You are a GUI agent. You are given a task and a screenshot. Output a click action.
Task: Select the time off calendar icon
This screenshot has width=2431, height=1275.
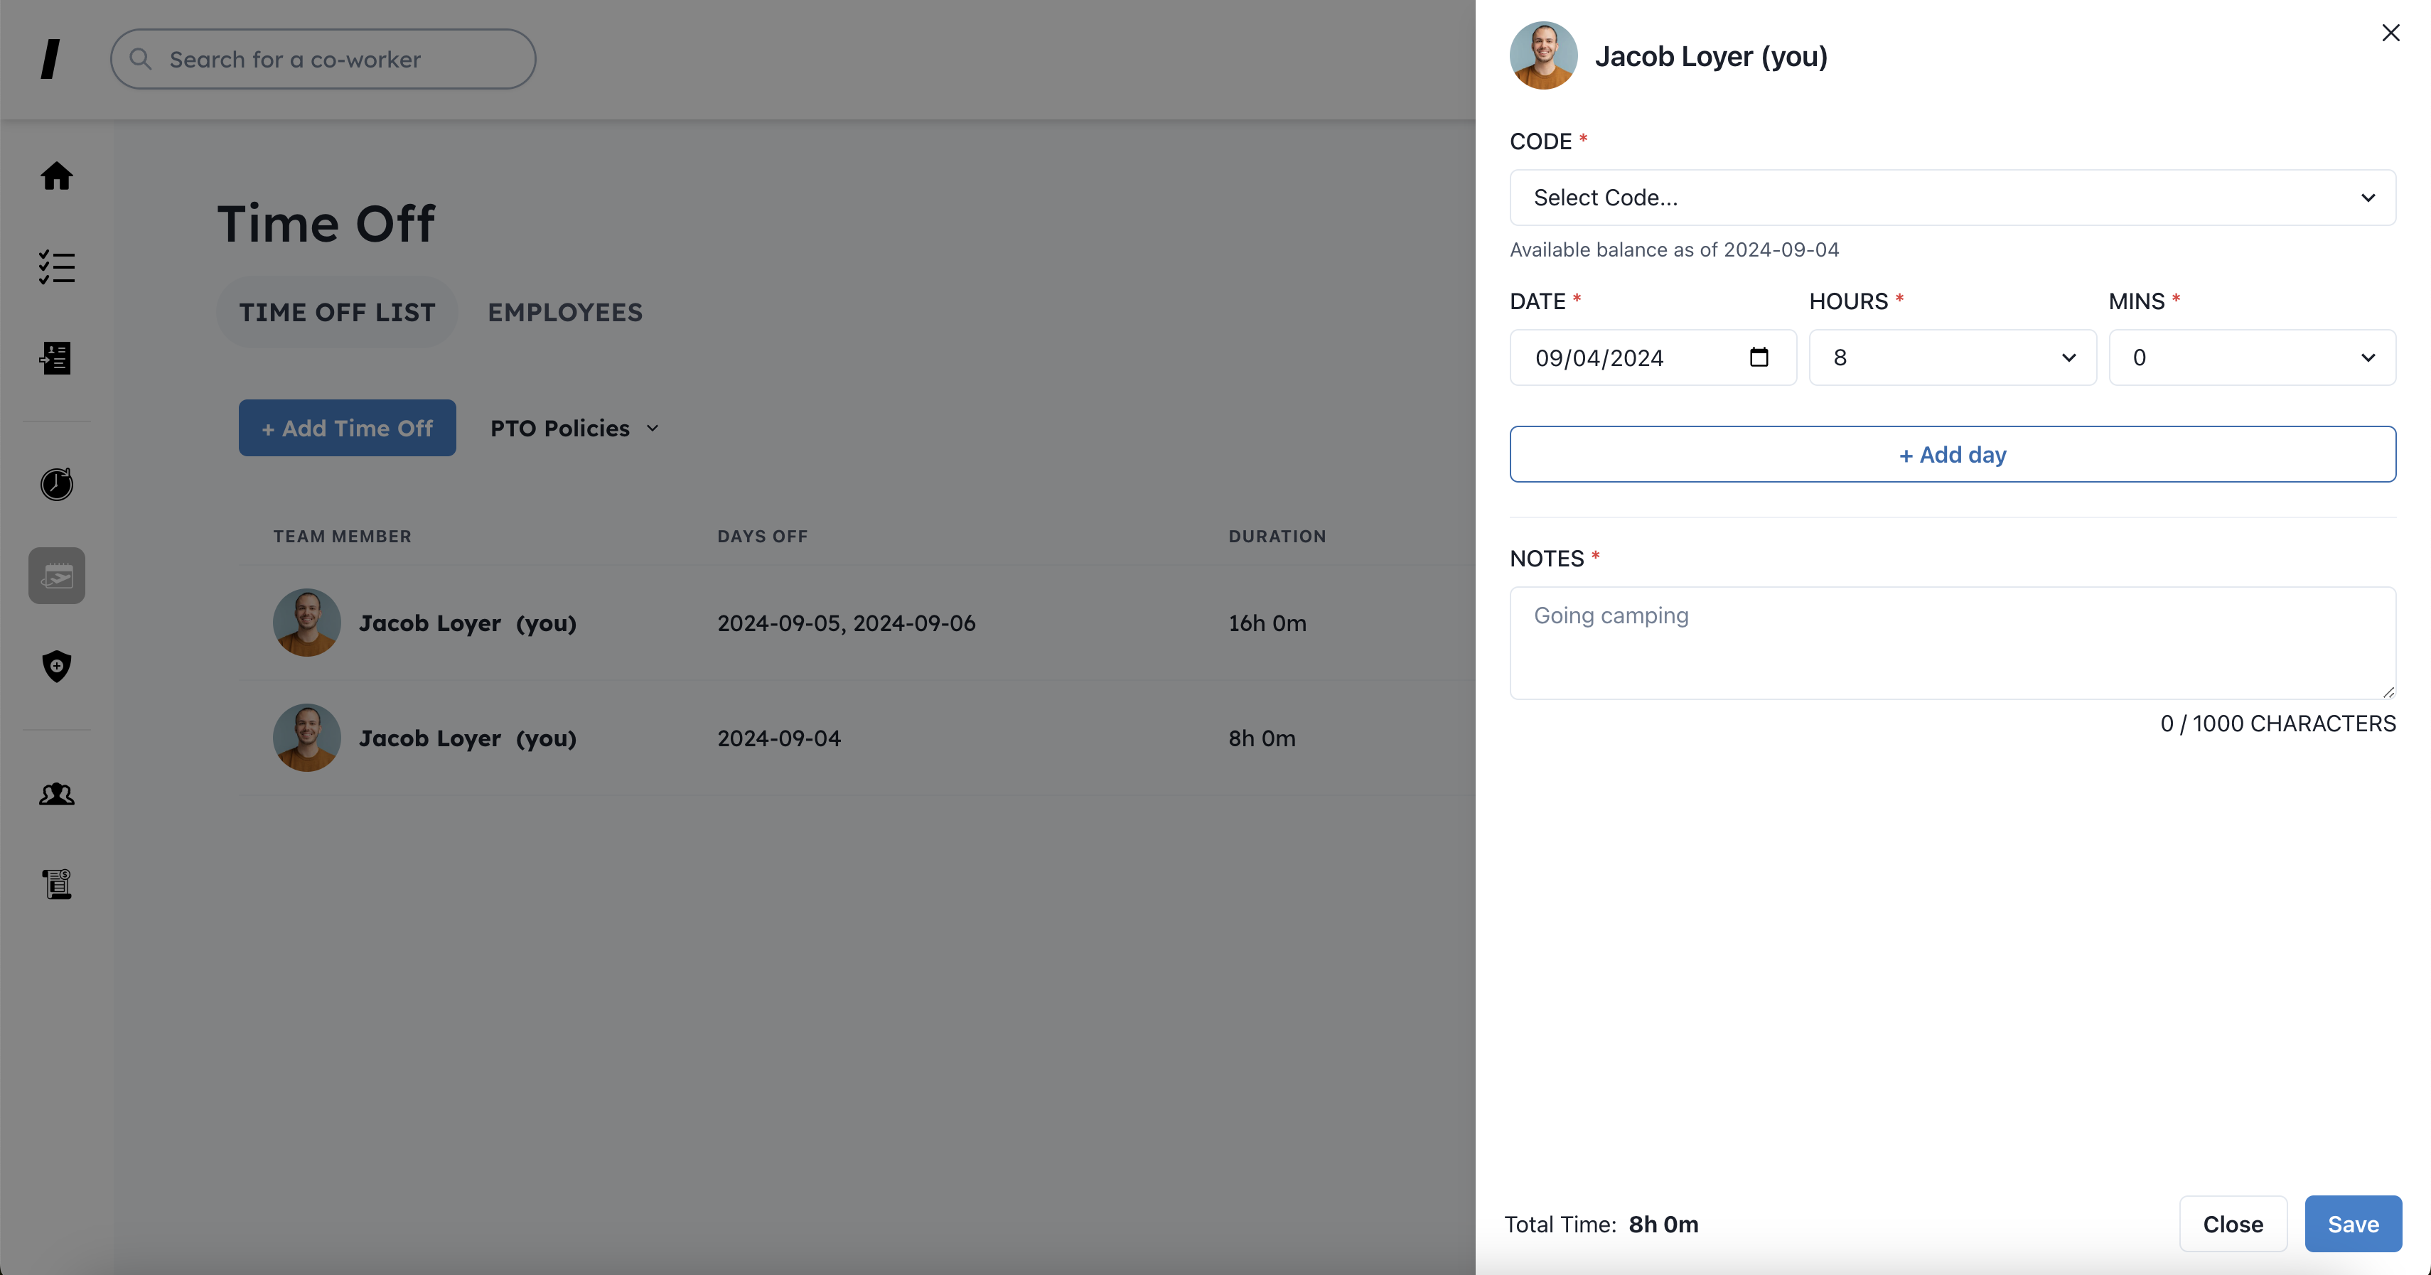coord(57,576)
